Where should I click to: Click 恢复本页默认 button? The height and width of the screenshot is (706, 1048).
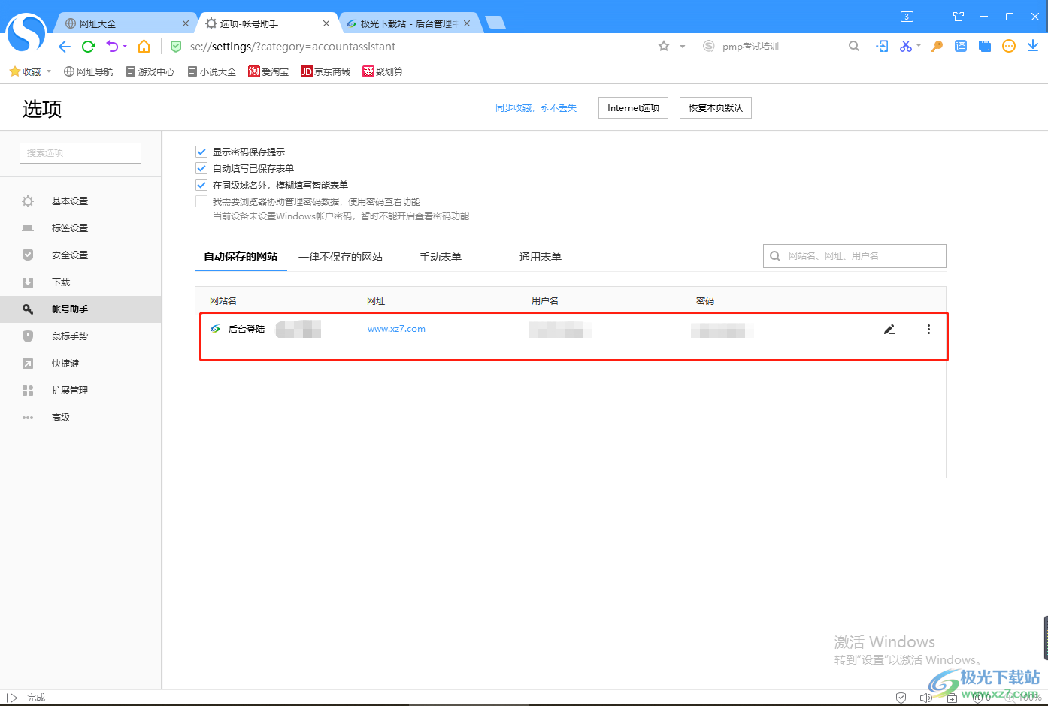(716, 107)
